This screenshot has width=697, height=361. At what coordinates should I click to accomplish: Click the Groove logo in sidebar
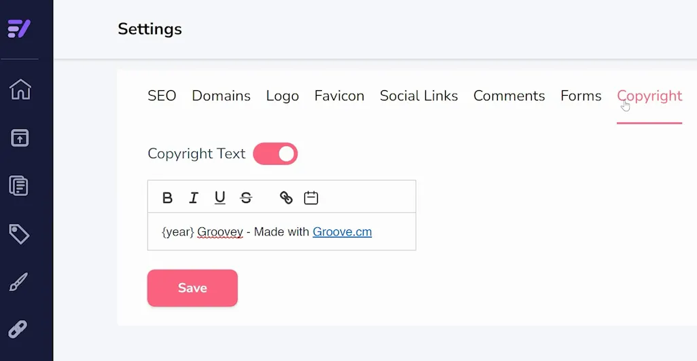[19, 29]
